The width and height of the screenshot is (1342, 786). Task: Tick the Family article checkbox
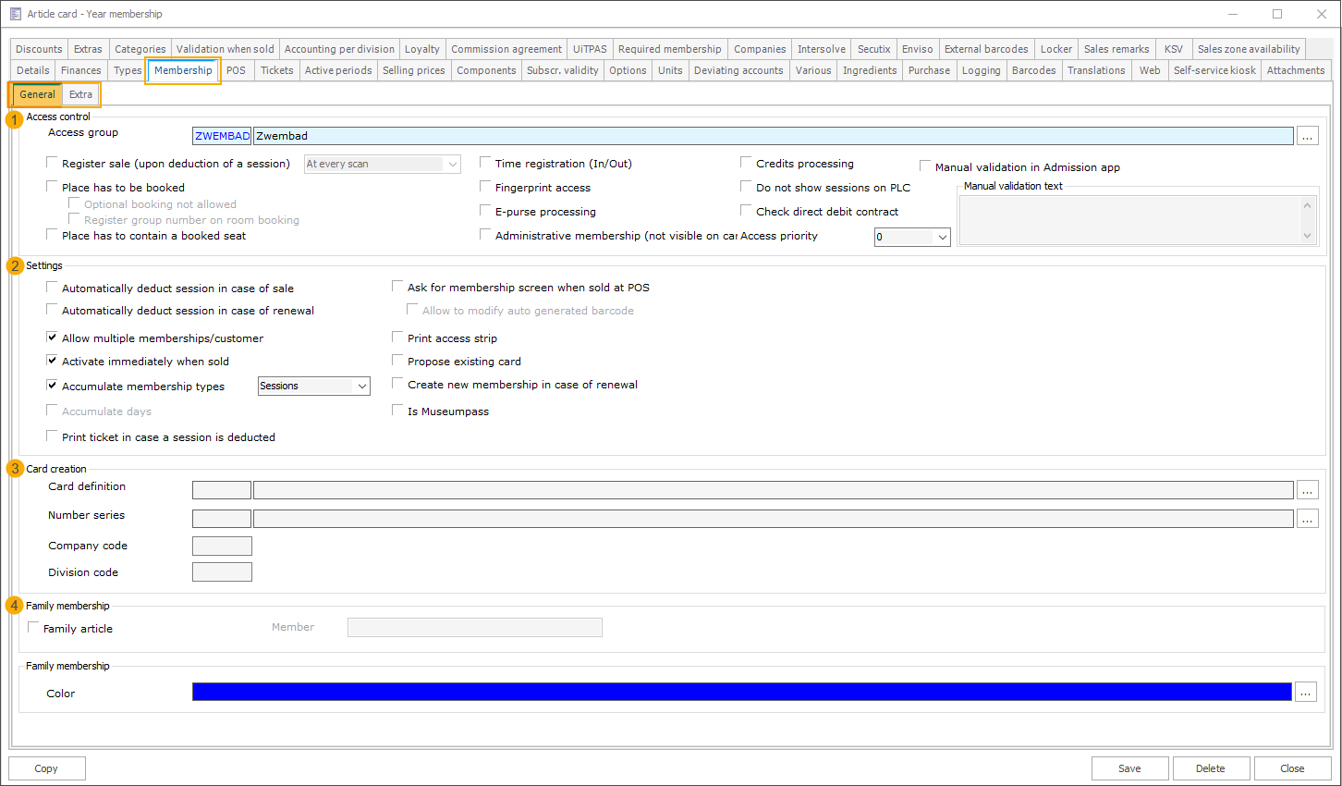click(x=34, y=628)
